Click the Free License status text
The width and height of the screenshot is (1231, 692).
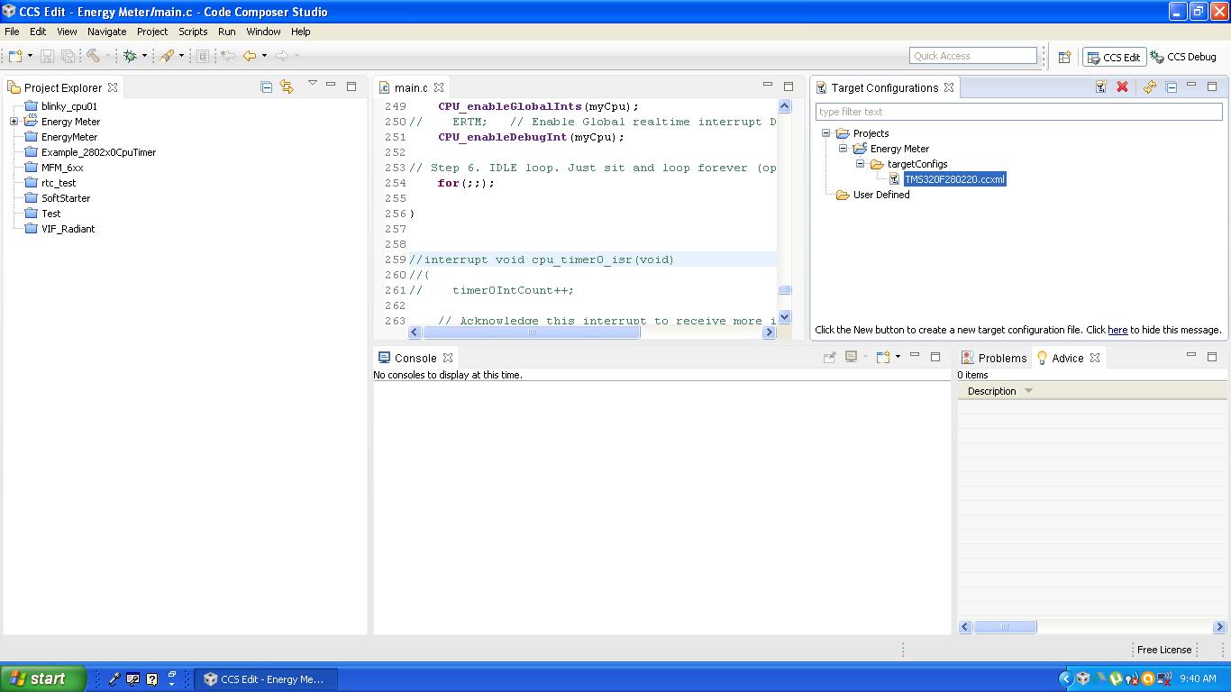pyautogui.click(x=1163, y=650)
